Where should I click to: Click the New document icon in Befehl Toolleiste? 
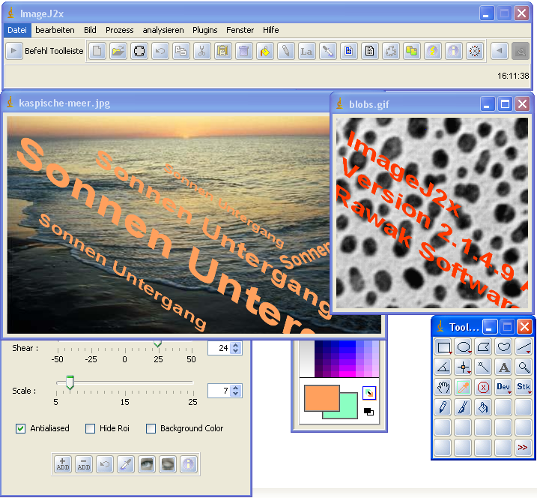(x=97, y=52)
